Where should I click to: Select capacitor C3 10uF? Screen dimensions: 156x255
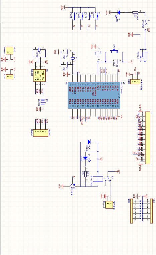117,62
